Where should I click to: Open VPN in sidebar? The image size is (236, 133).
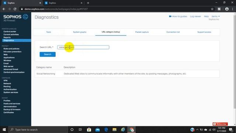(x=6, y=81)
